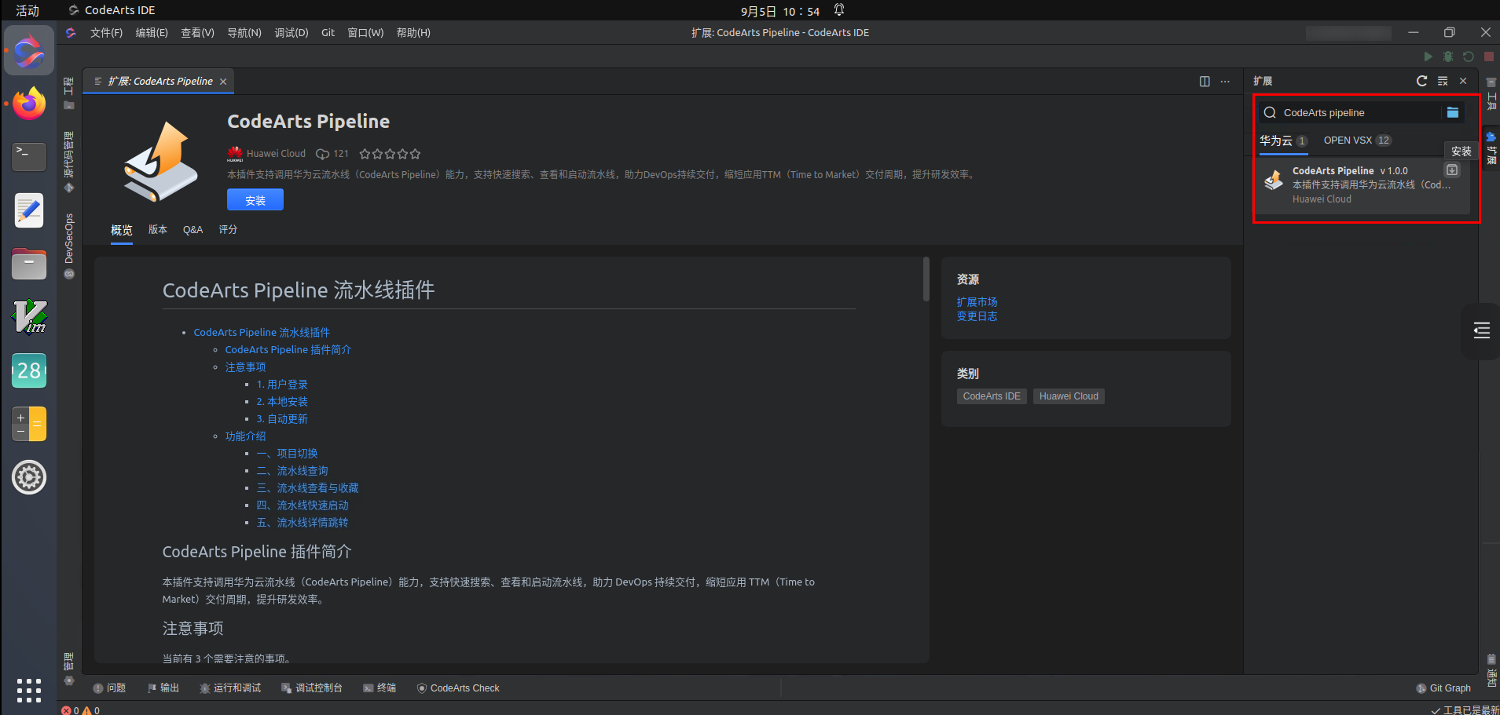
Task: Click the Huawei Cloud publisher name
Action: pyautogui.click(x=276, y=154)
